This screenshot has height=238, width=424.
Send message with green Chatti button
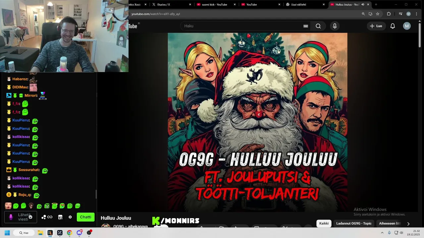tap(85, 217)
